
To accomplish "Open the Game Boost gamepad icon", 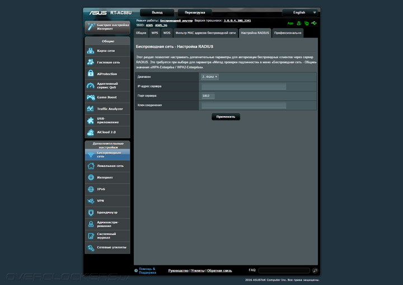I will coord(91,97).
